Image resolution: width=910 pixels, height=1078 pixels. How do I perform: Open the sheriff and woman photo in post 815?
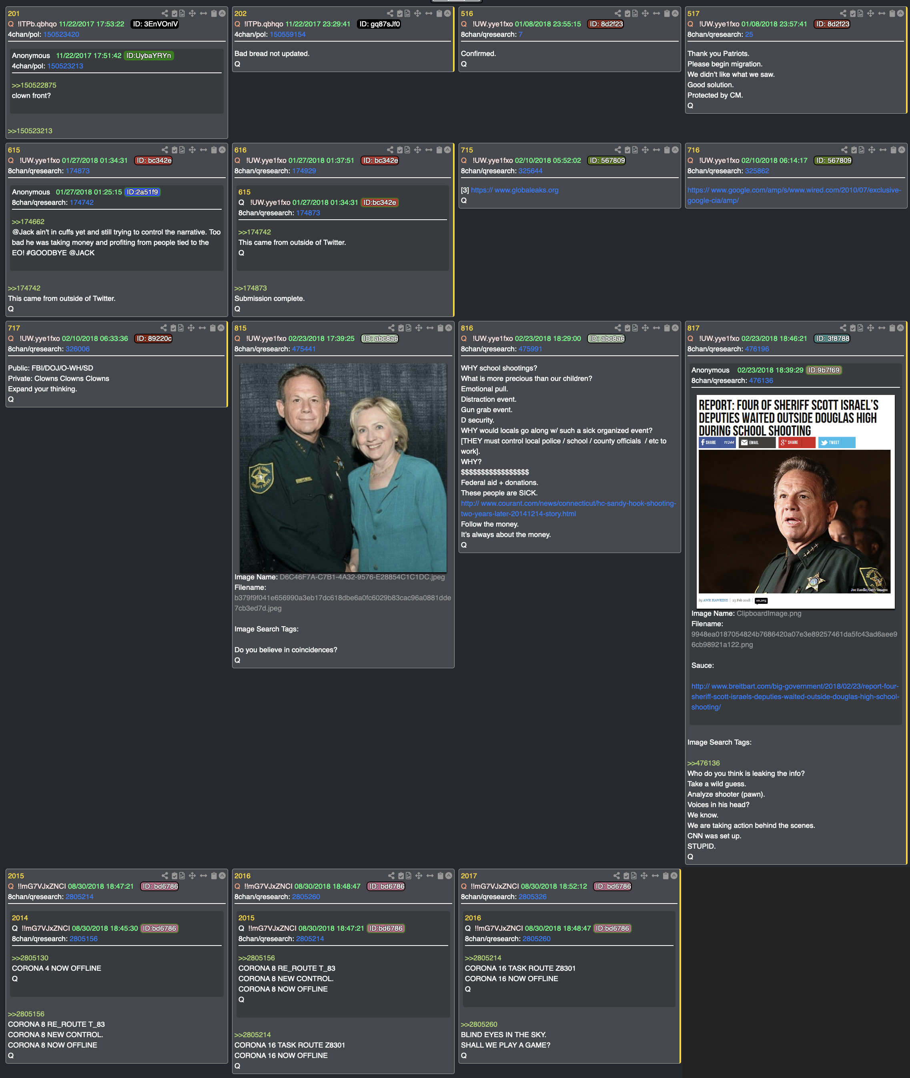click(x=343, y=467)
